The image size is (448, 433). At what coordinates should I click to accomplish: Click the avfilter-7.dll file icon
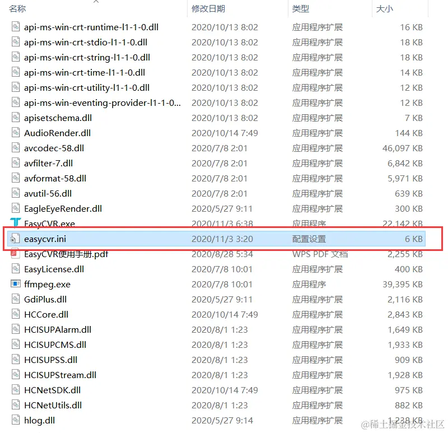click(x=16, y=163)
